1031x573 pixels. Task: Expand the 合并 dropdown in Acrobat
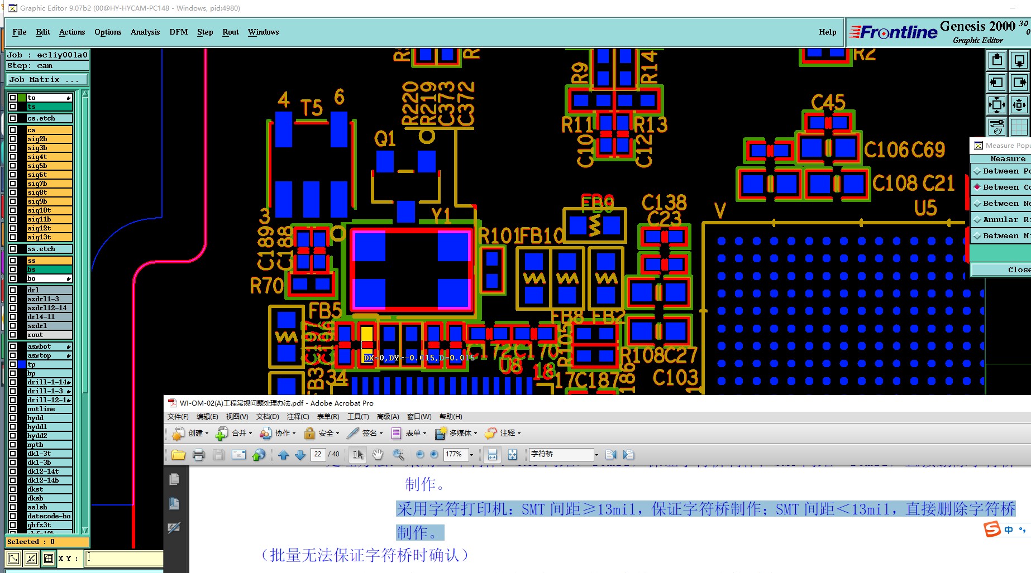pos(250,434)
